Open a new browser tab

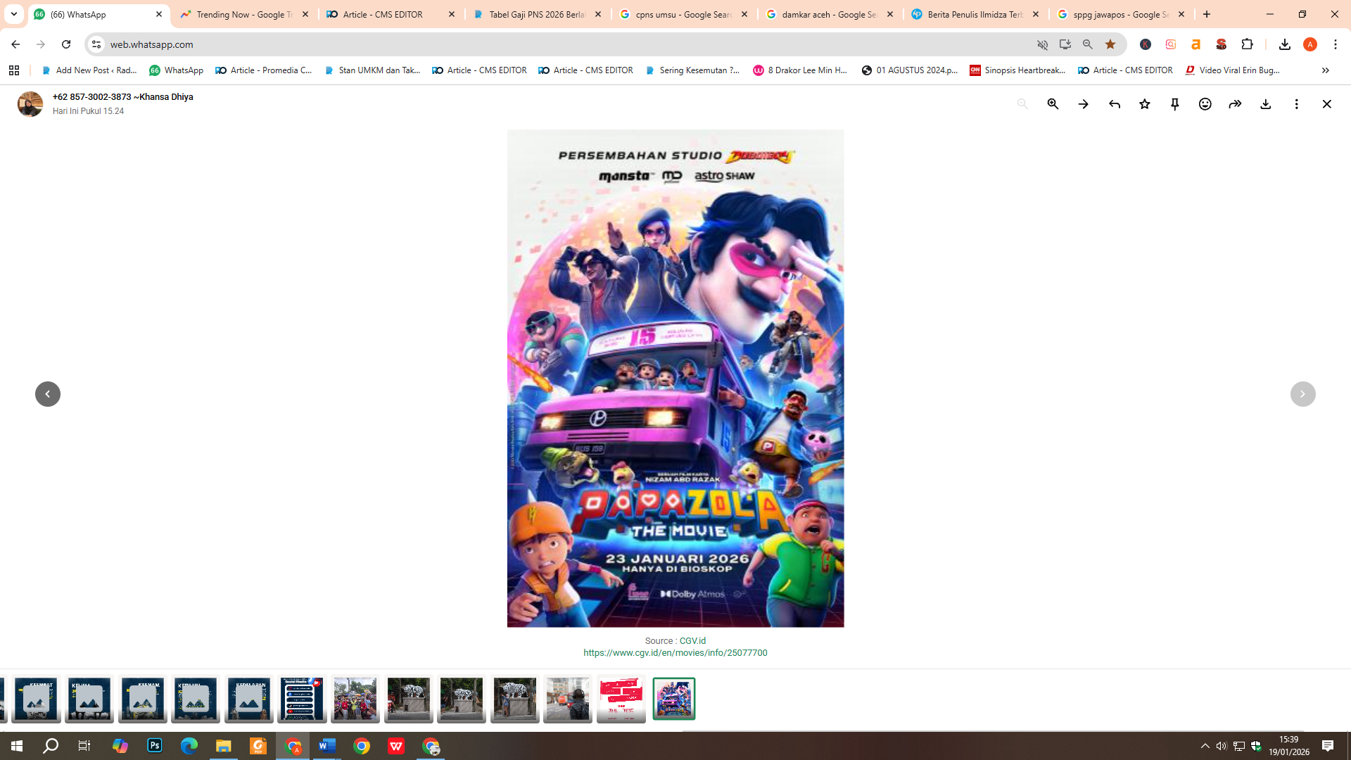pyautogui.click(x=1207, y=14)
